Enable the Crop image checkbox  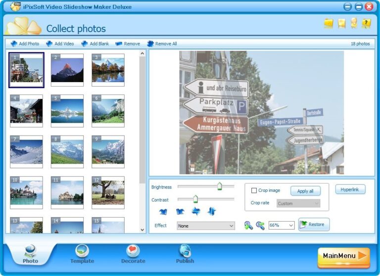click(x=254, y=190)
